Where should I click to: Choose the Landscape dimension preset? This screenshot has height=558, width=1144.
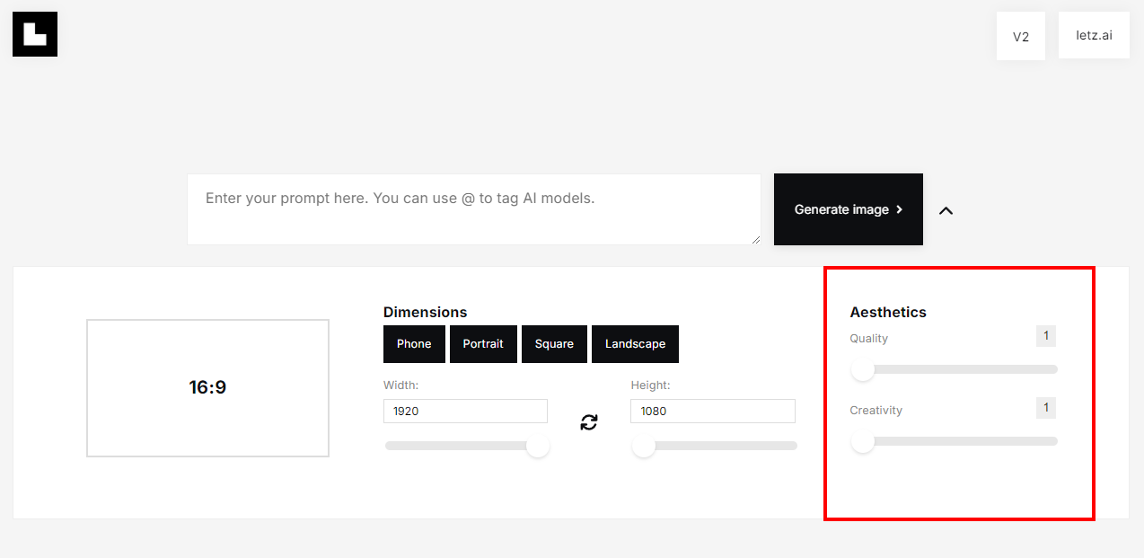(635, 344)
